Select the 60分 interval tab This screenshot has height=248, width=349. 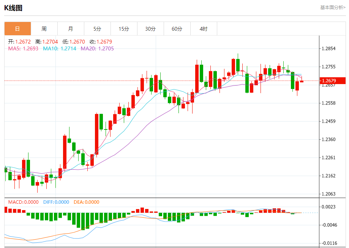click(177, 29)
